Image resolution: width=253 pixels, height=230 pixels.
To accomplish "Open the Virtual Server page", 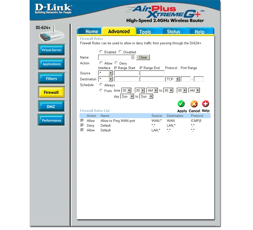I will [x=52, y=50].
